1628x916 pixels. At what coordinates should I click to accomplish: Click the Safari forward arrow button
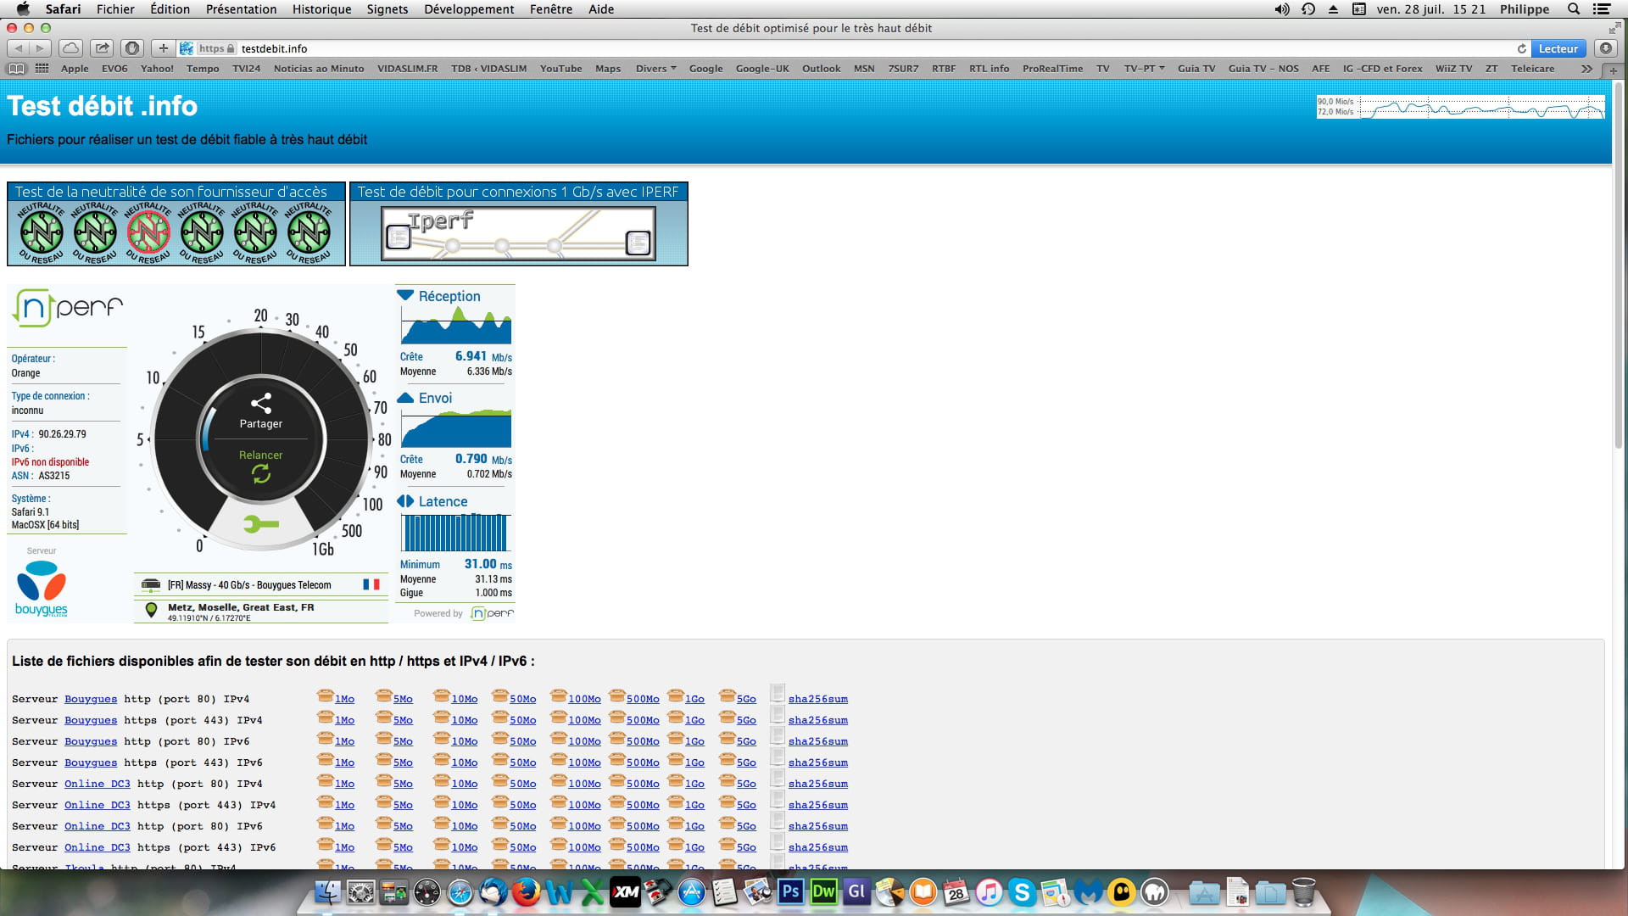(40, 48)
